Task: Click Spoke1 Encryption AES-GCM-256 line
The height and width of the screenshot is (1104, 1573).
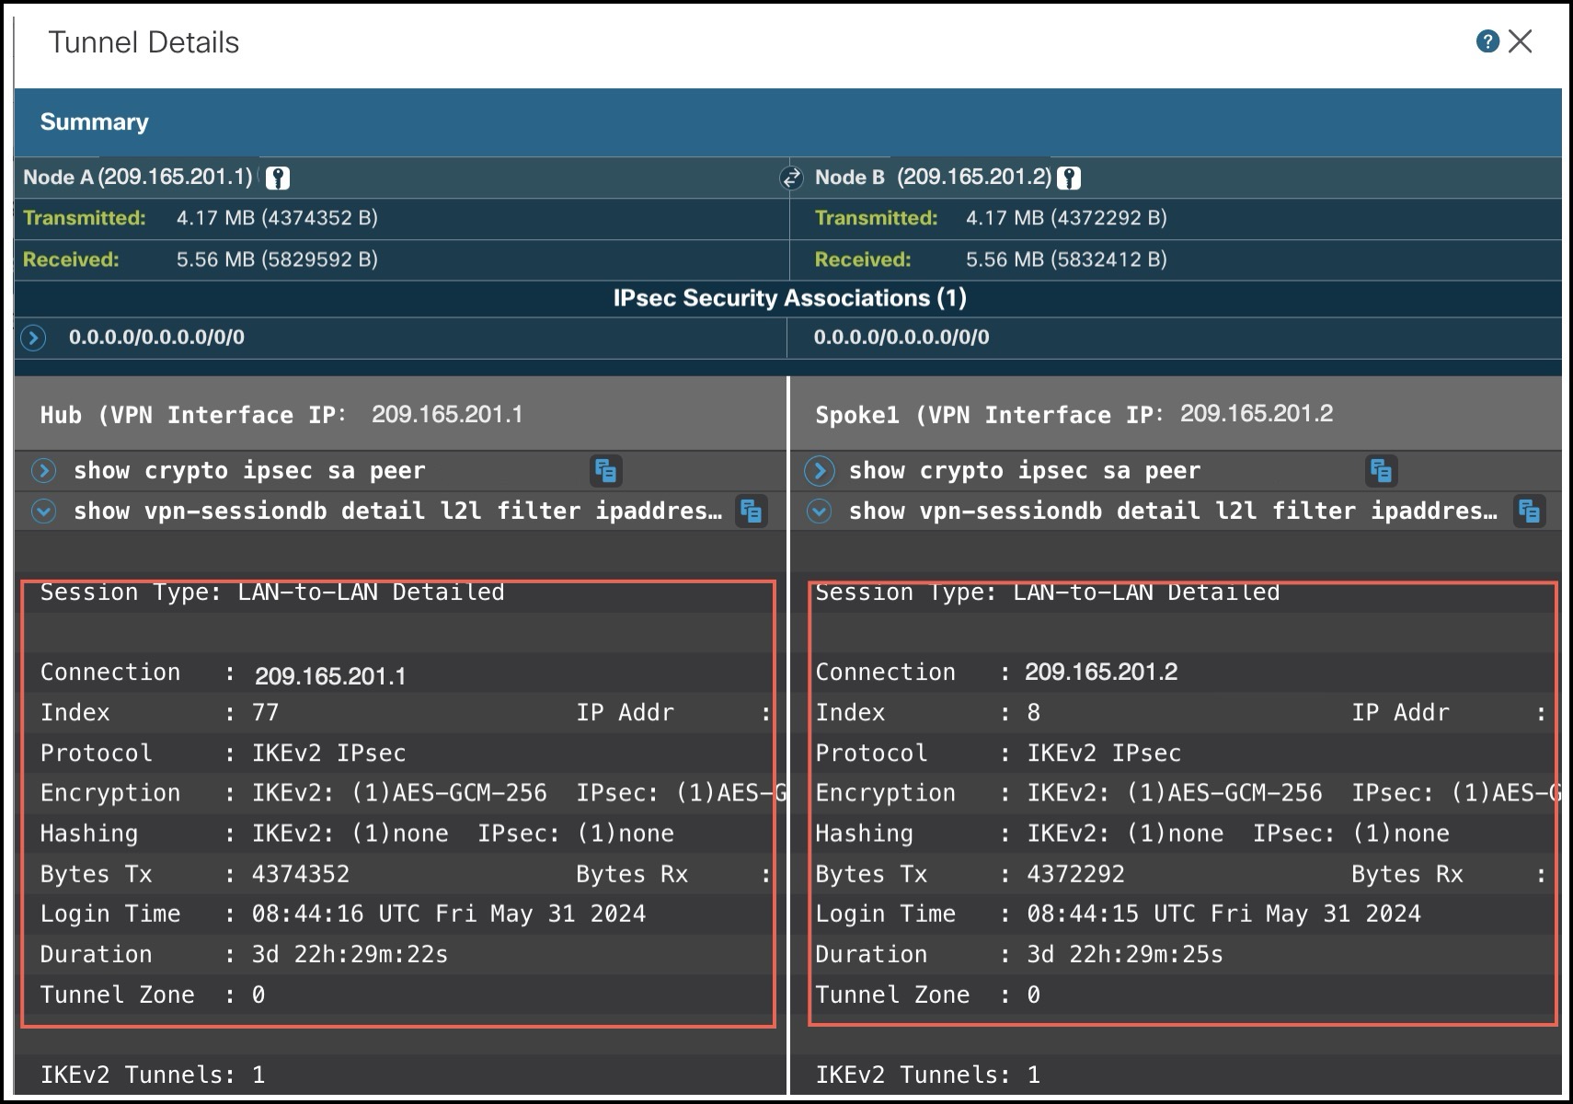Action: click(x=1187, y=793)
